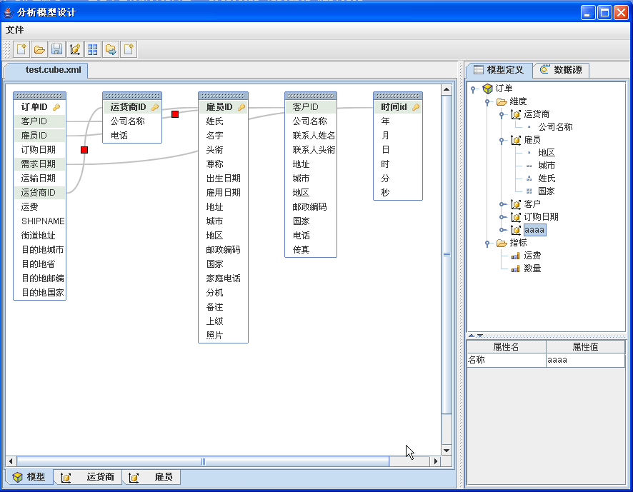Switch to the 数据源 tab
The image size is (633, 492).
561,70
